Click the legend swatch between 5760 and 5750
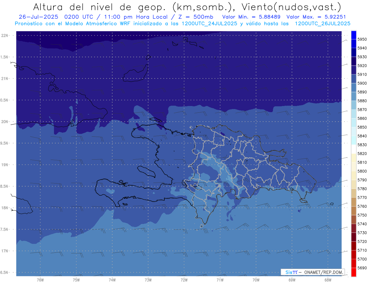The width and height of the screenshot is (368, 284). click(x=354, y=211)
